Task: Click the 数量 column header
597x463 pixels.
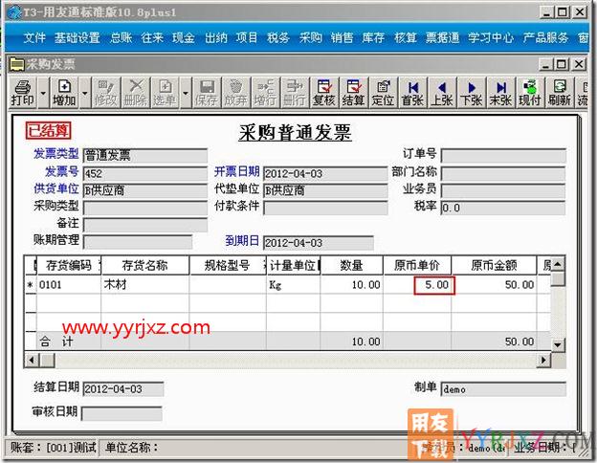Action: (x=351, y=265)
